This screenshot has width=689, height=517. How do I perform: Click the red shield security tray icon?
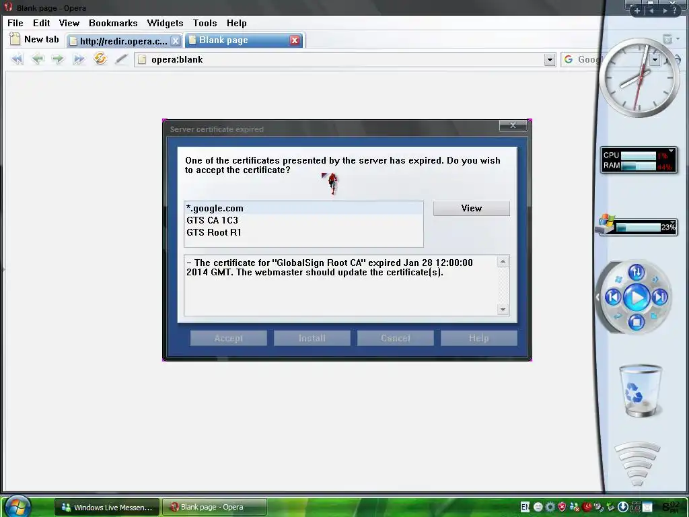562,507
